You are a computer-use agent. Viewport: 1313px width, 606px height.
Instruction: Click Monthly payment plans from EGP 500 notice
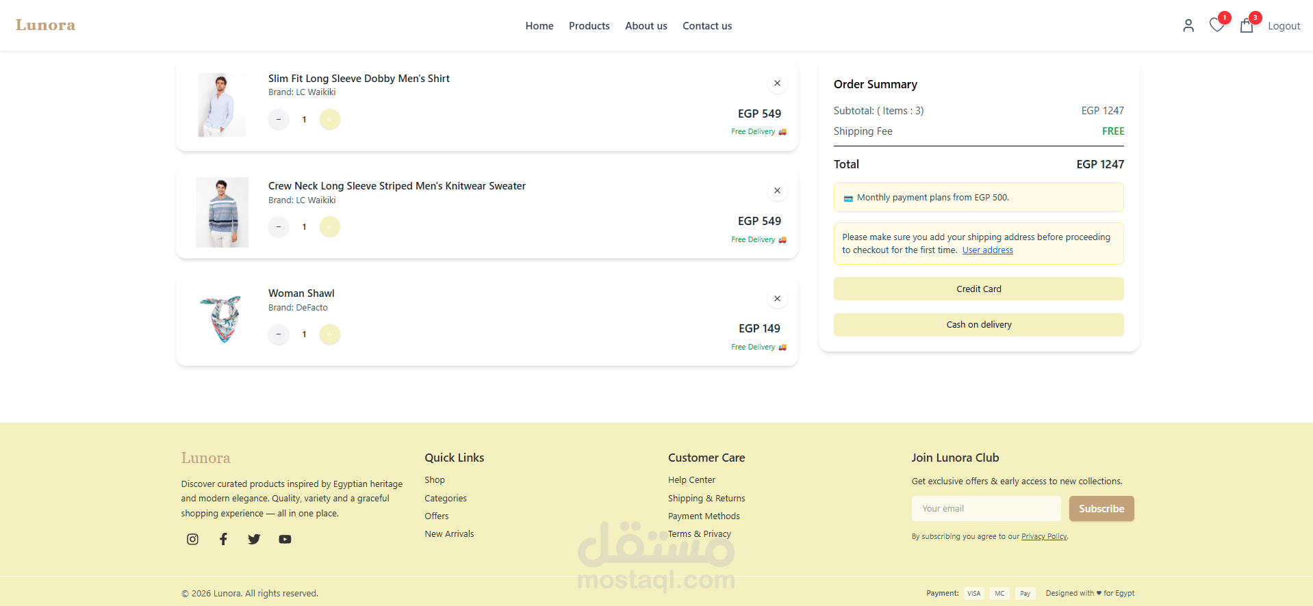pos(978,198)
